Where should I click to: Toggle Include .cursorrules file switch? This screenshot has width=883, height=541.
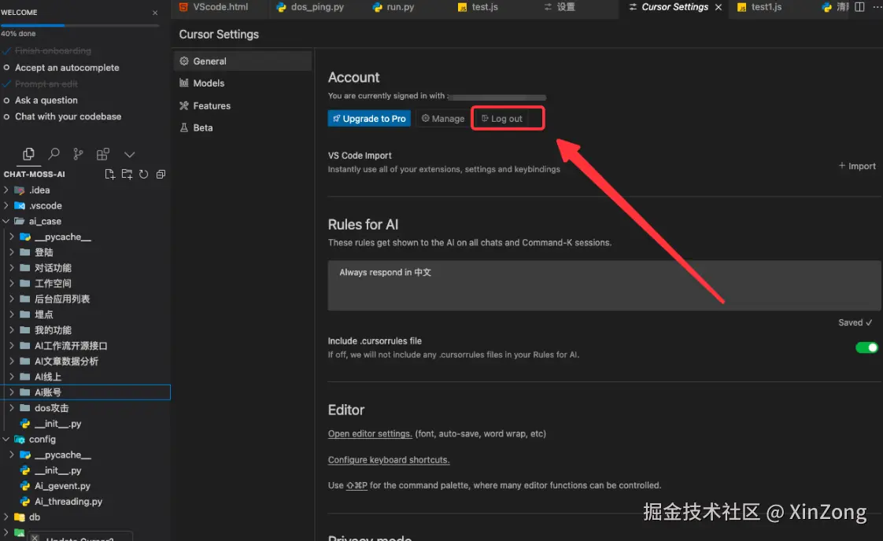pos(866,348)
